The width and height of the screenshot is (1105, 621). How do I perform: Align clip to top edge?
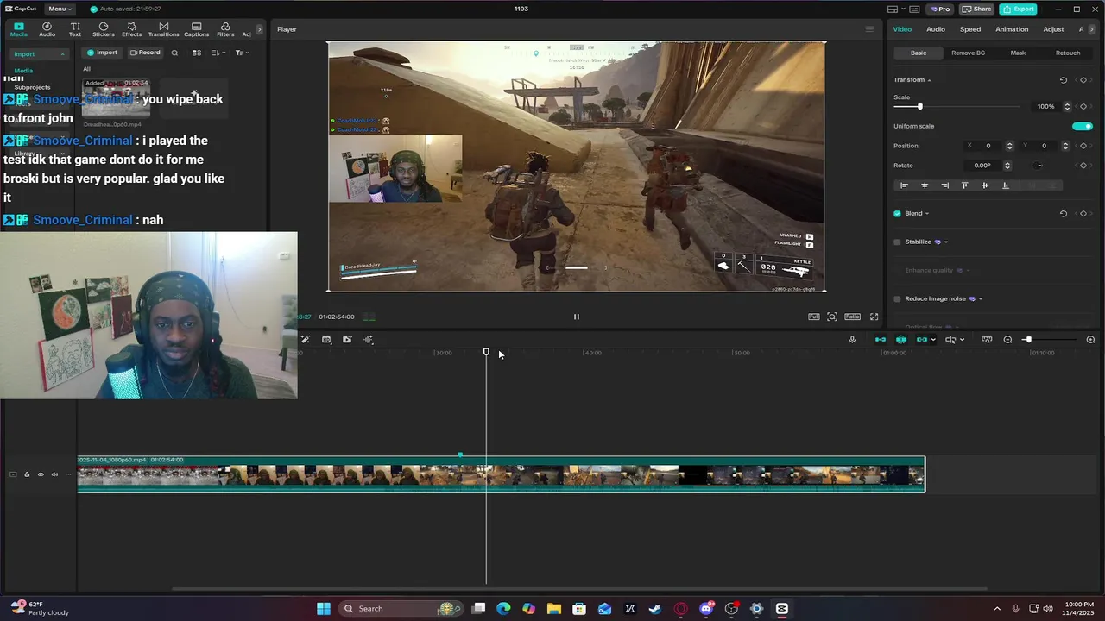[964, 185]
